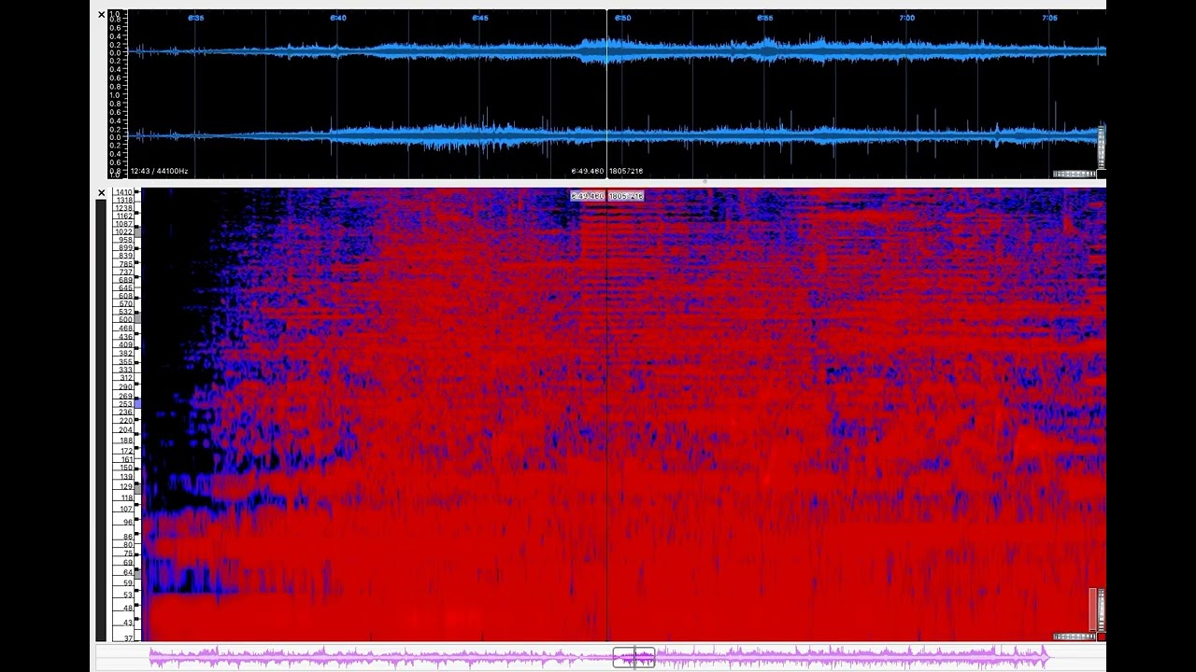The height and width of the screenshot is (672, 1196).
Task: Close the spectrogram pane with its X
Action: point(102,193)
